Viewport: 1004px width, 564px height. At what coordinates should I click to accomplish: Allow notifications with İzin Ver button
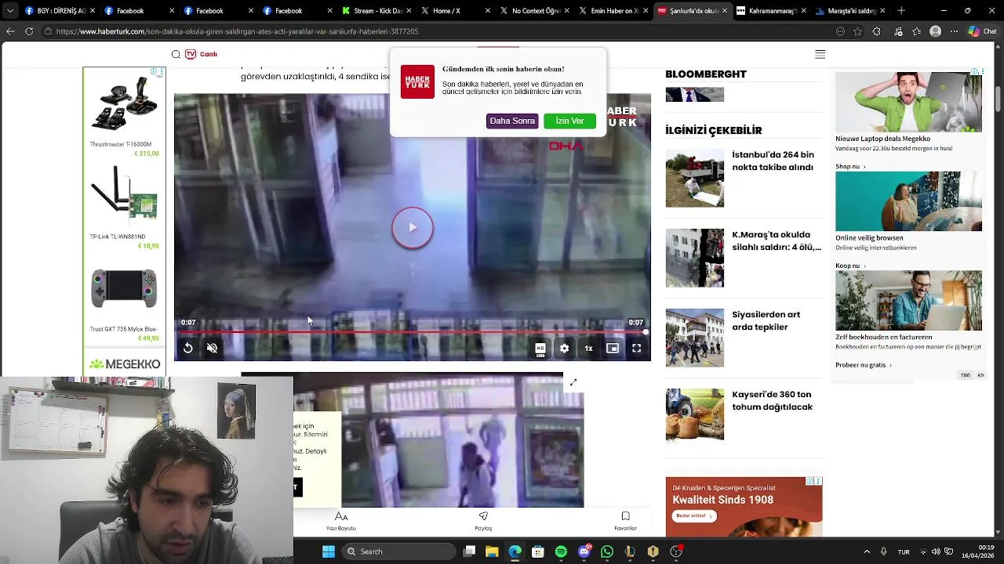[569, 121]
